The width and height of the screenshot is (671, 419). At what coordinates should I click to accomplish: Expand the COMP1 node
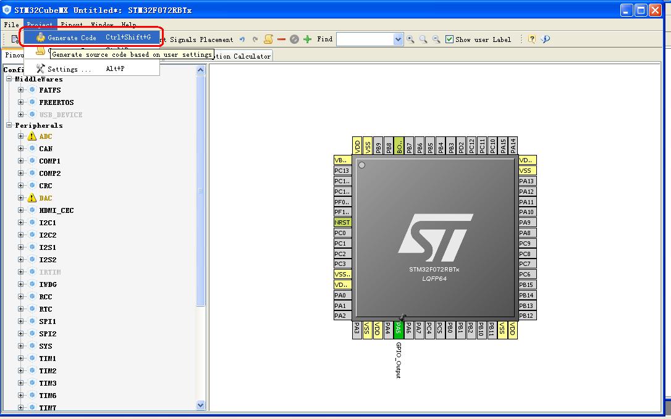[20, 161]
